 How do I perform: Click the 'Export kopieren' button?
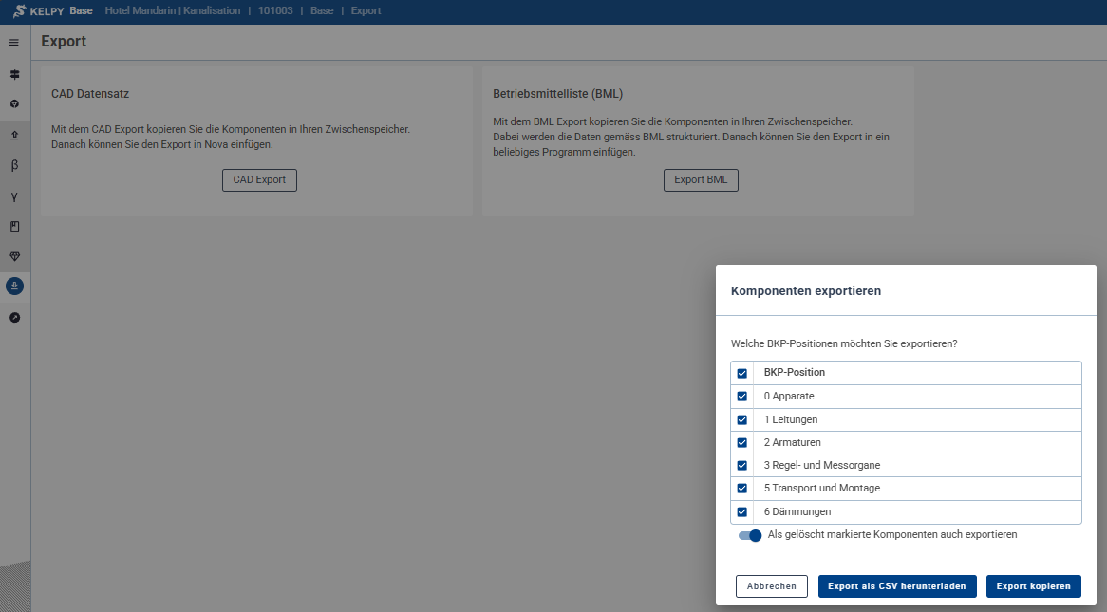coord(1033,586)
